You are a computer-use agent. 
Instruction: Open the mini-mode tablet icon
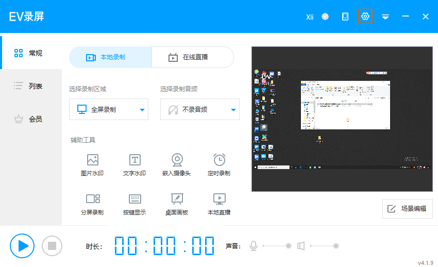pyautogui.click(x=345, y=17)
